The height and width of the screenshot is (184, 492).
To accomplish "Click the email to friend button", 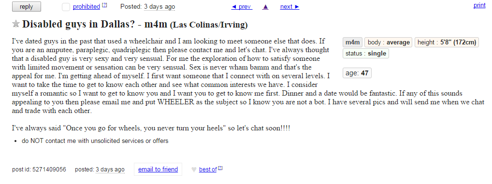I will pos(158,169).
